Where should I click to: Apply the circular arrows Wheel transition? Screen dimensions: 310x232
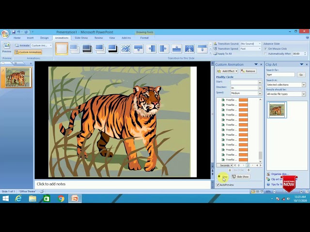coord(189,48)
